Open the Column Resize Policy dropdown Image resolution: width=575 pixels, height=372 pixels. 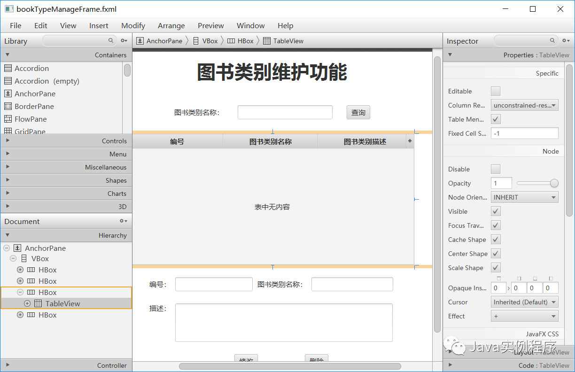click(x=524, y=105)
